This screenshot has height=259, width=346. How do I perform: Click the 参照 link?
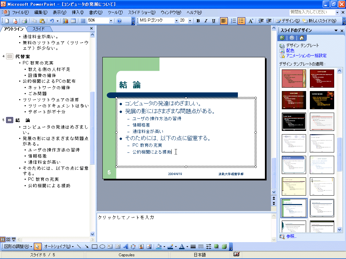click(291, 236)
